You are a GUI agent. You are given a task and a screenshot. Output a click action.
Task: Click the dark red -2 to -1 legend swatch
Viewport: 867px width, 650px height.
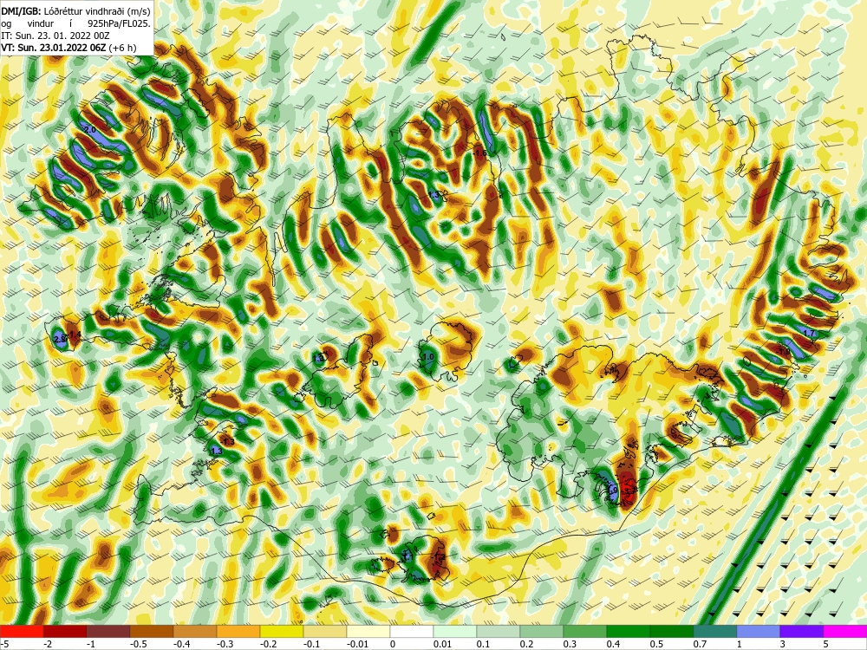click(x=65, y=631)
